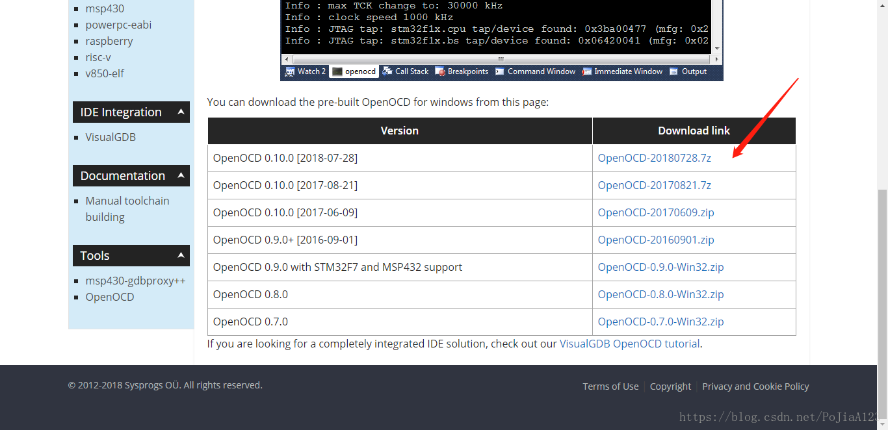Image resolution: width=888 pixels, height=430 pixels.
Task: Open VisualGDB OpenOCD tutorial link
Action: (x=630, y=344)
